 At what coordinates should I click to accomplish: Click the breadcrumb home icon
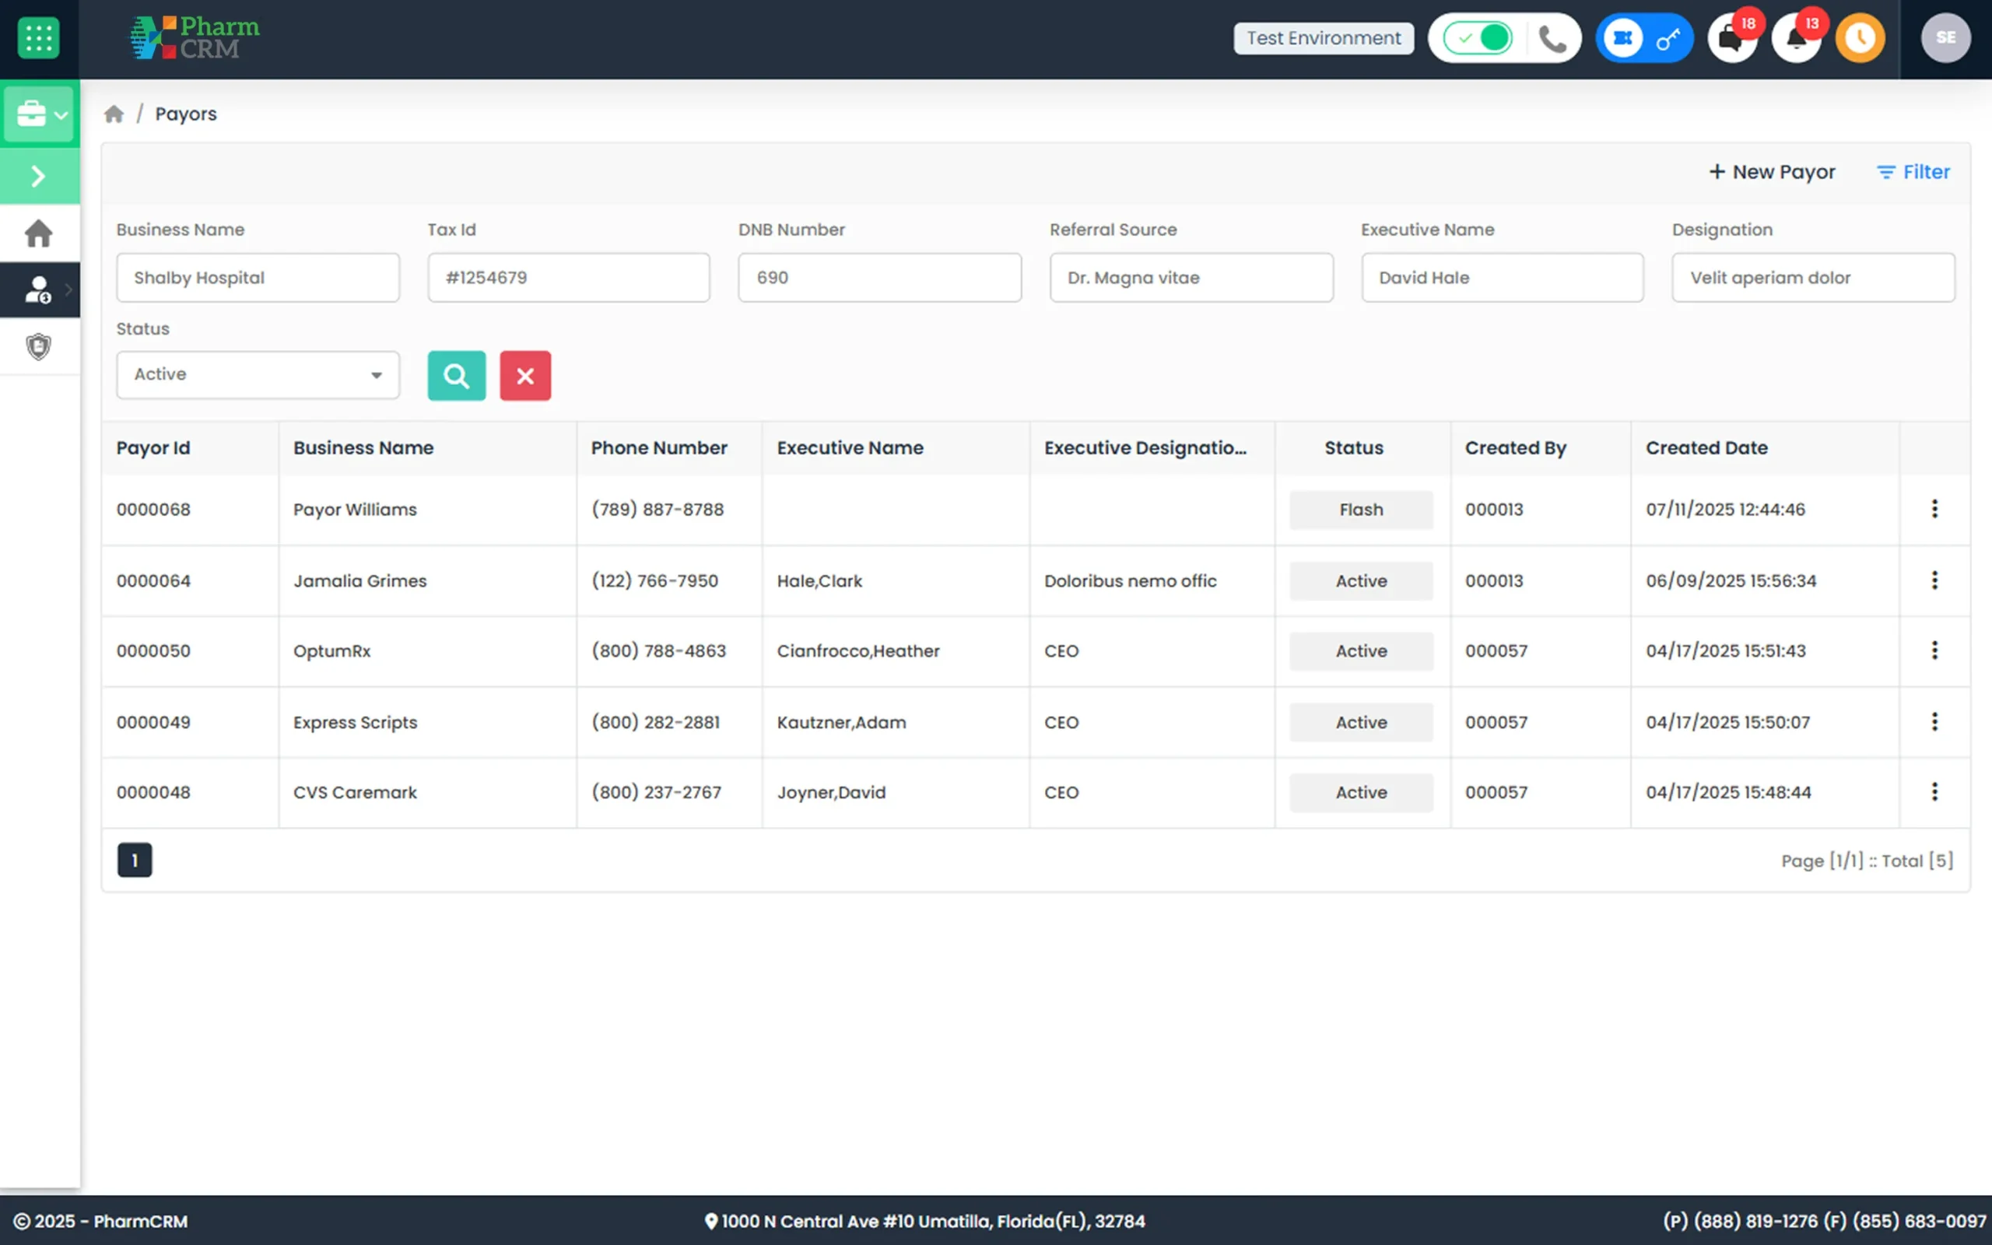point(114,114)
